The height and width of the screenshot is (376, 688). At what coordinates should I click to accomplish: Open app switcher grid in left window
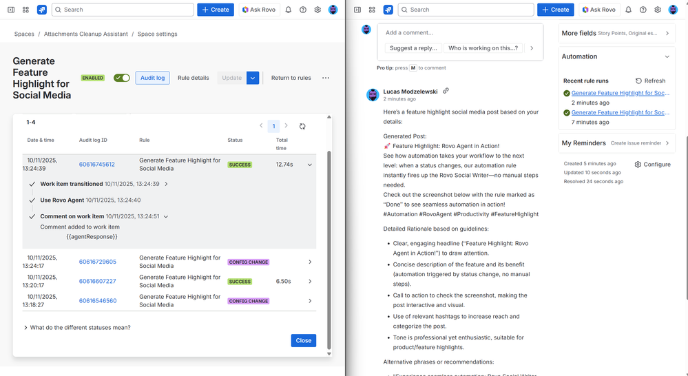point(26,10)
